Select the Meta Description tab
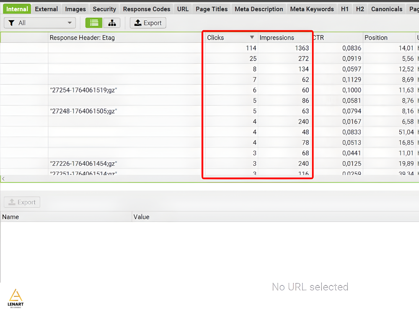 pyautogui.click(x=259, y=9)
